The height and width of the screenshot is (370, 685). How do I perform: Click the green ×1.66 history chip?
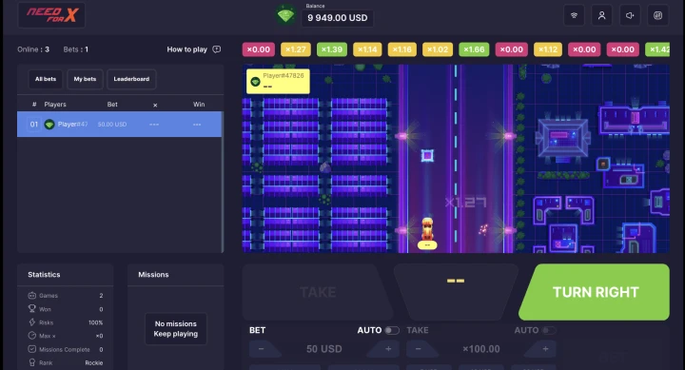point(474,49)
